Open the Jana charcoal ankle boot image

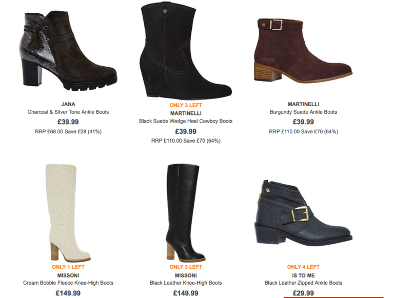[x=68, y=51]
